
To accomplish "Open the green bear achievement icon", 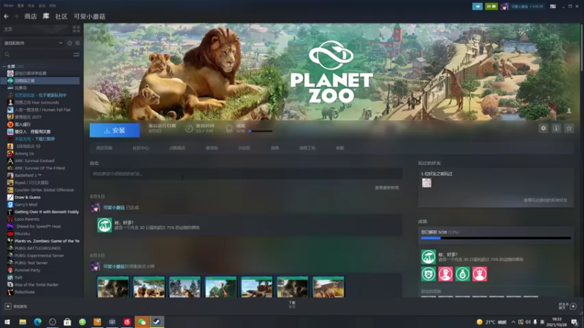I will coord(429,274).
